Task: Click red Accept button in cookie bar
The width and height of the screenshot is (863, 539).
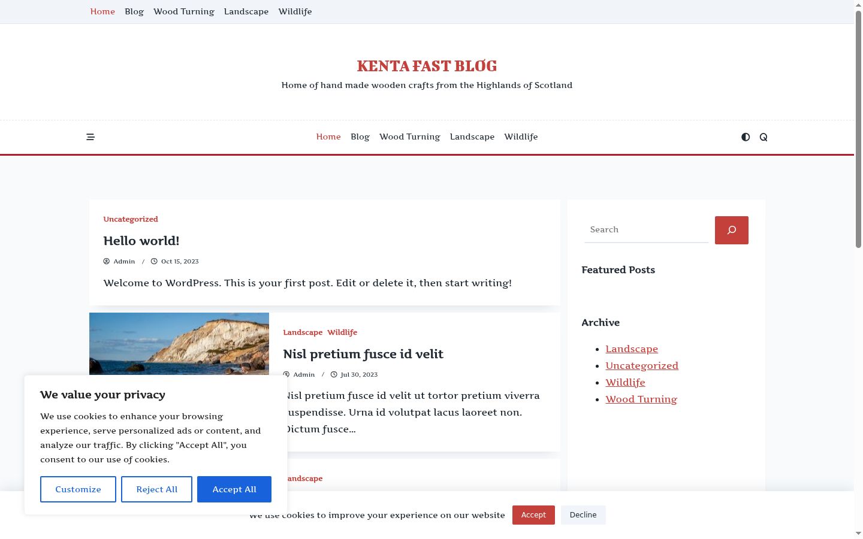Action: [533, 515]
